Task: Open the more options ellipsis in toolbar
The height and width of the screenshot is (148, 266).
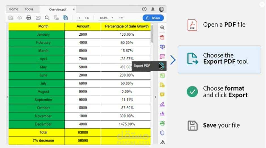Action: tap(121, 18)
